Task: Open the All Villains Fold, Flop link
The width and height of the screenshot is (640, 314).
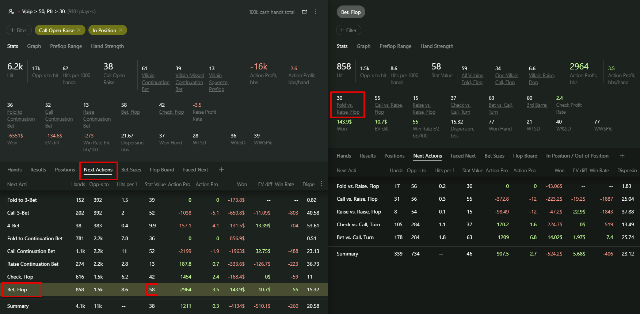Action: pyautogui.click(x=472, y=79)
